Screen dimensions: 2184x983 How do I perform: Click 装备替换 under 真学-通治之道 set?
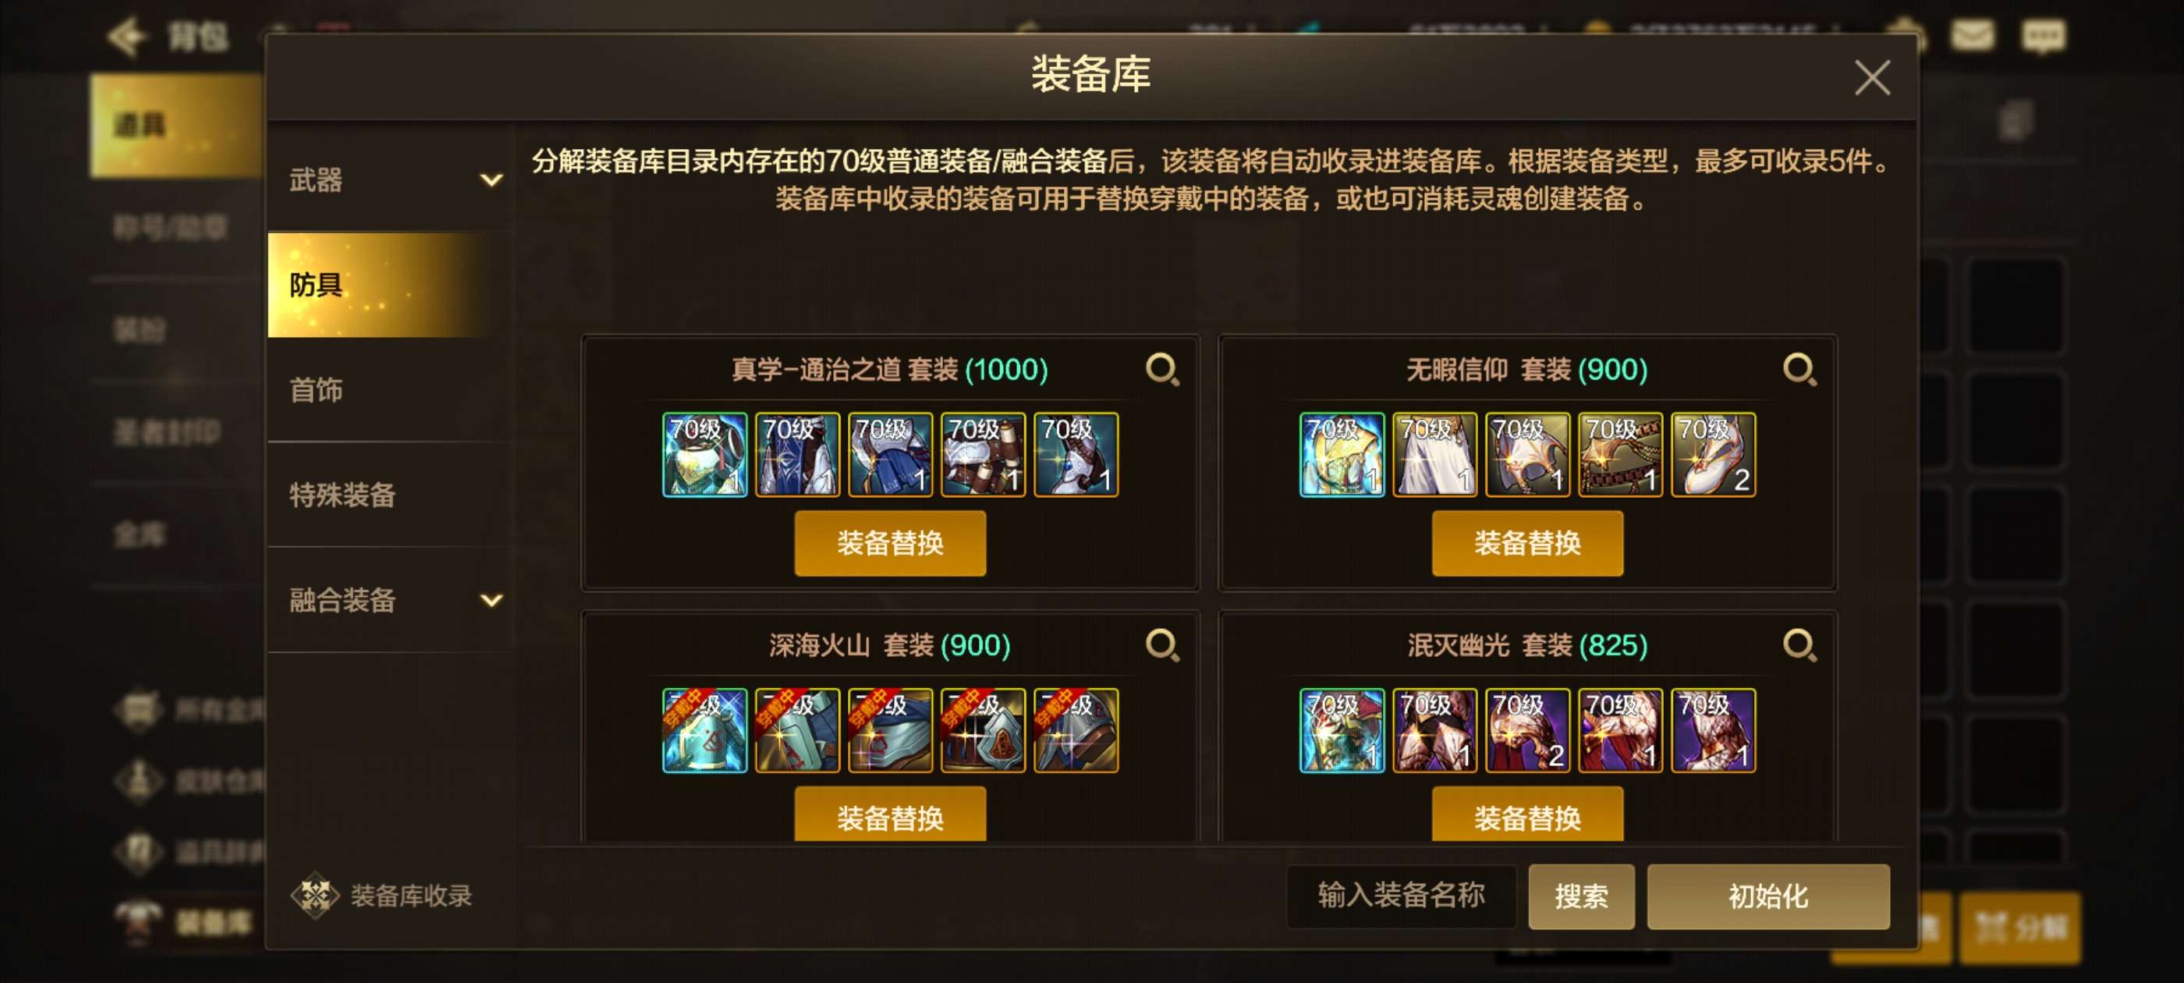(x=890, y=543)
